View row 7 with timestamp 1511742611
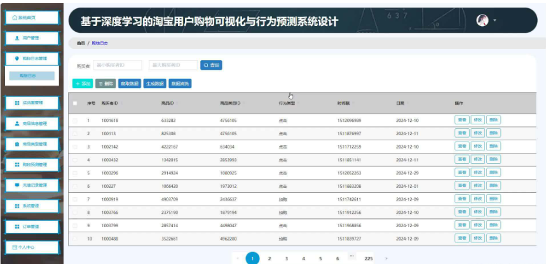The height and width of the screenshot is (264, 546). [461, 200]
